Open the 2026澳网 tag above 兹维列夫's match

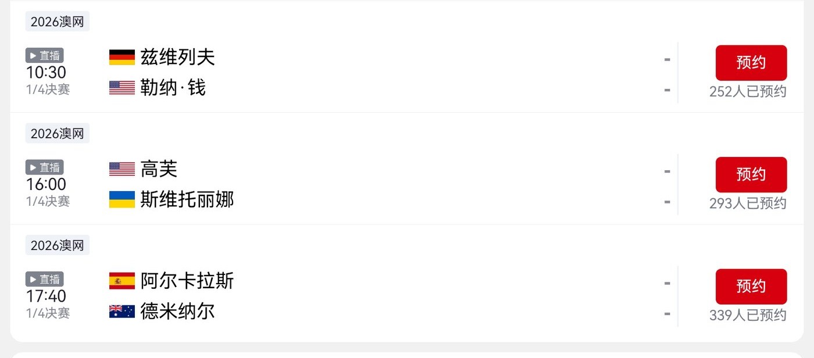57,22
